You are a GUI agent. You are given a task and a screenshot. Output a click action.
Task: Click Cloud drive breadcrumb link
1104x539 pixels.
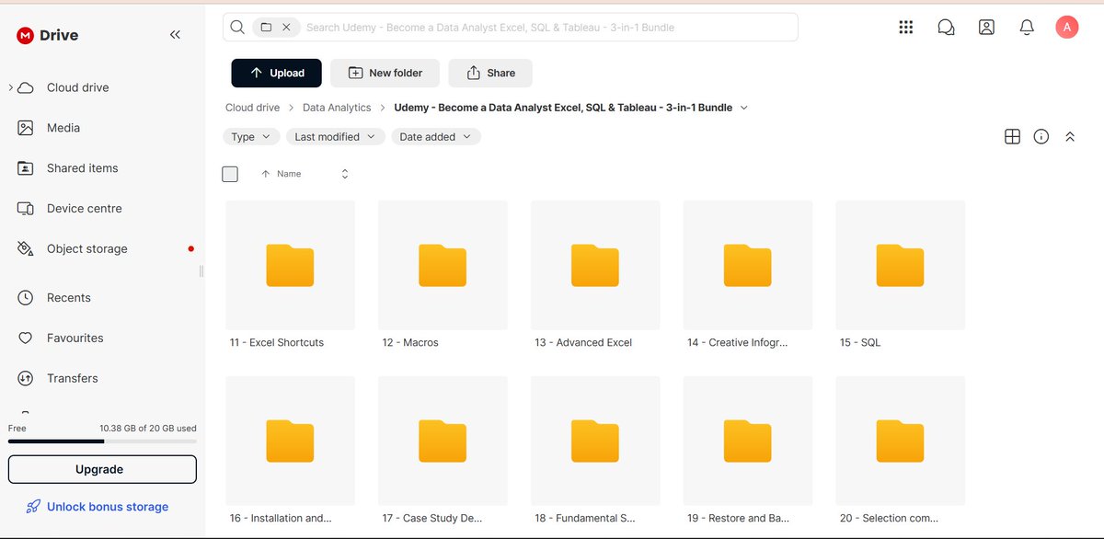tap(252, 108)
